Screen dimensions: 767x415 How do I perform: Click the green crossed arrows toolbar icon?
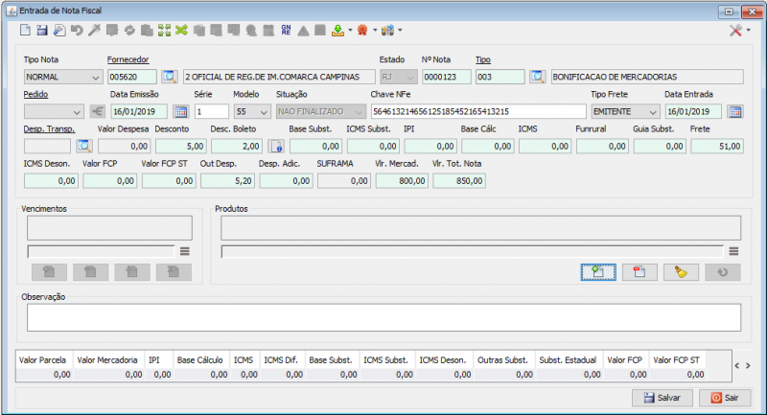tap(181, 31)
